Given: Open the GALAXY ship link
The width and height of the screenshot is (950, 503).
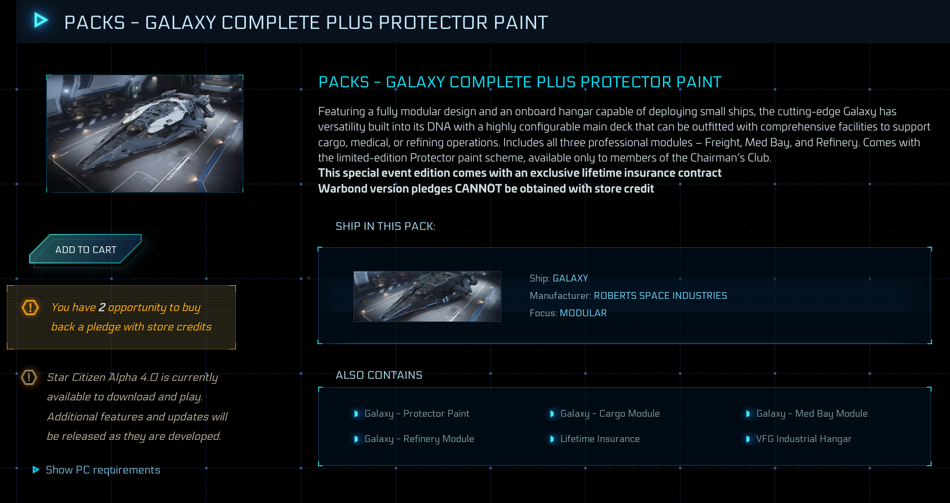Looking at the screenshot, I should pos(570,278).
